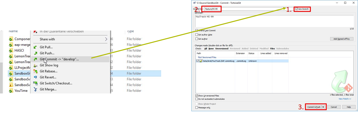Image resolution: width=358 pixels, height=116 pixels.
Task: Click the Git Show log icon
Action: pos(35,65)
